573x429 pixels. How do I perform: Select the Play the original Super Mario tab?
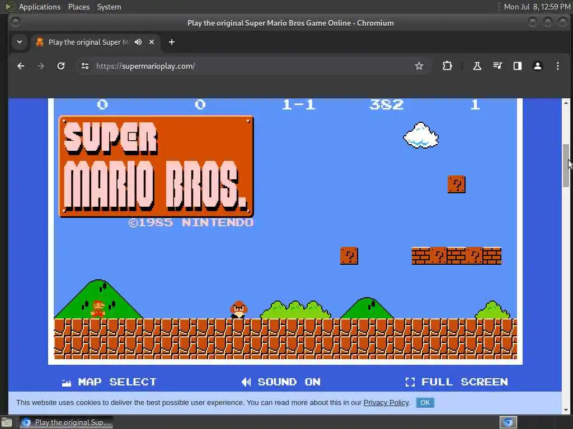pyautogui.click(x=88, y=42)
